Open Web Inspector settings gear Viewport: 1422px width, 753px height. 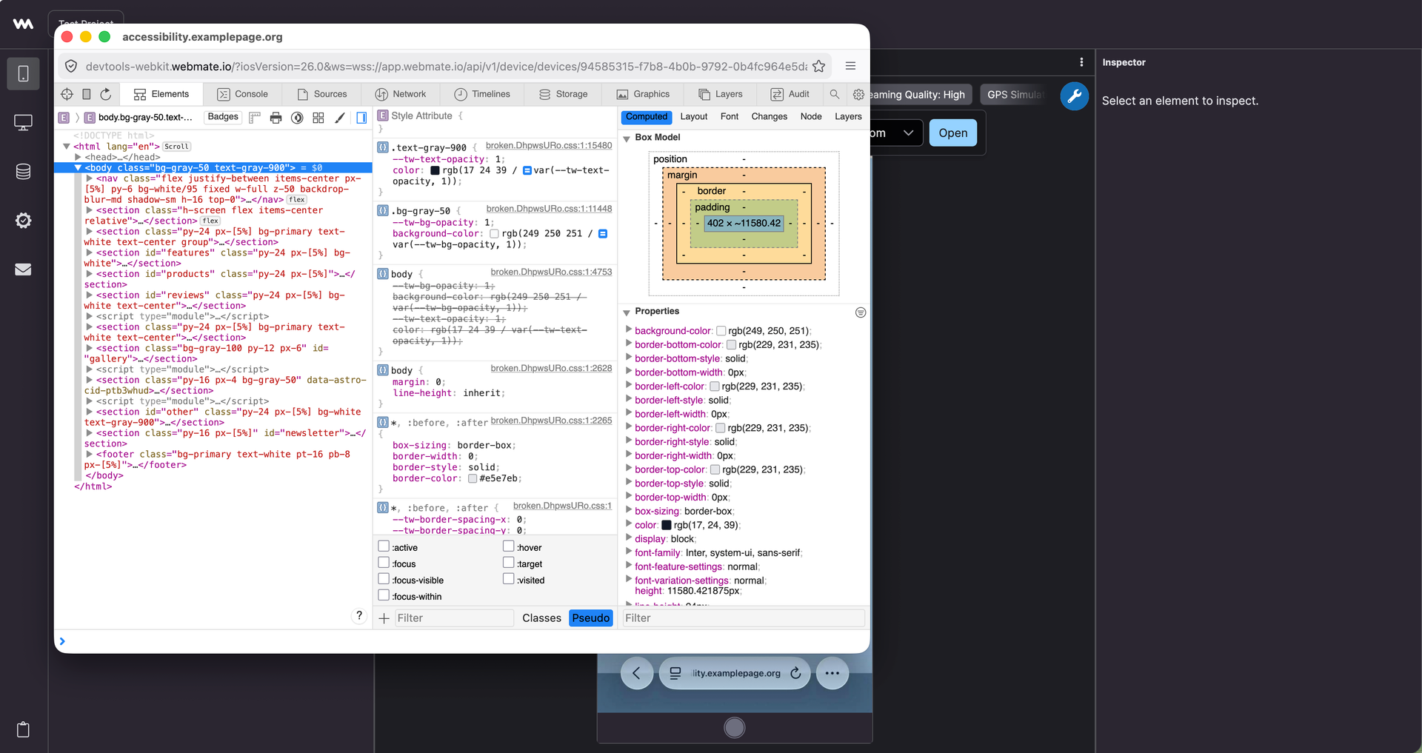(x=858, y=94)
